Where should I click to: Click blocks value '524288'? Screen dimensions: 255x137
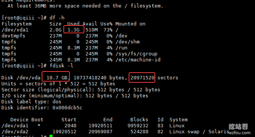139,132
